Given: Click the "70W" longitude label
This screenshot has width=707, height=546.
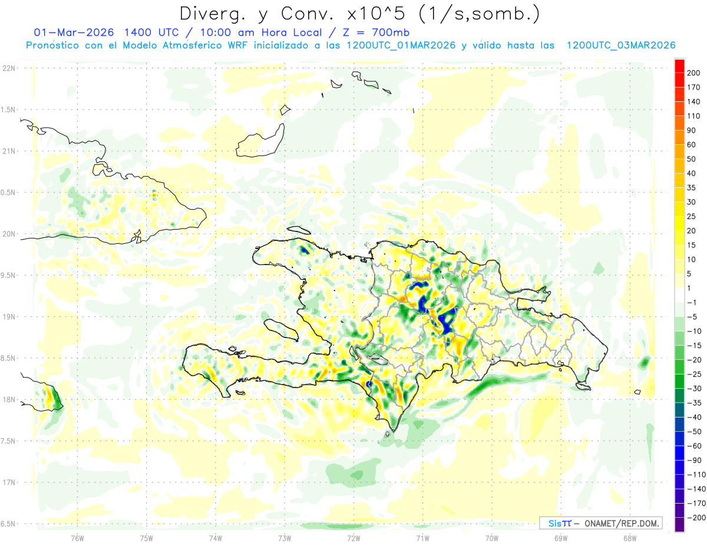Looking at the screenshot, I should pos(491,538).
